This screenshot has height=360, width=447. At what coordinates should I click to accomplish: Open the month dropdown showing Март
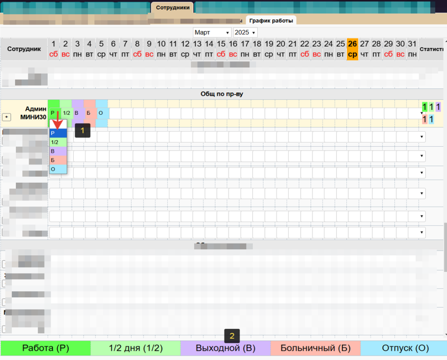(x=212, y=33)
